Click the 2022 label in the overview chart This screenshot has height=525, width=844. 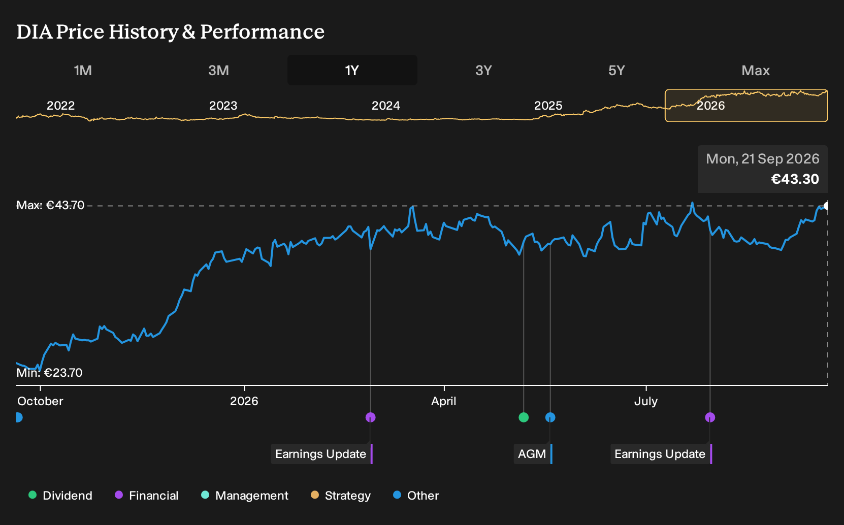click(x=61, y=106)
